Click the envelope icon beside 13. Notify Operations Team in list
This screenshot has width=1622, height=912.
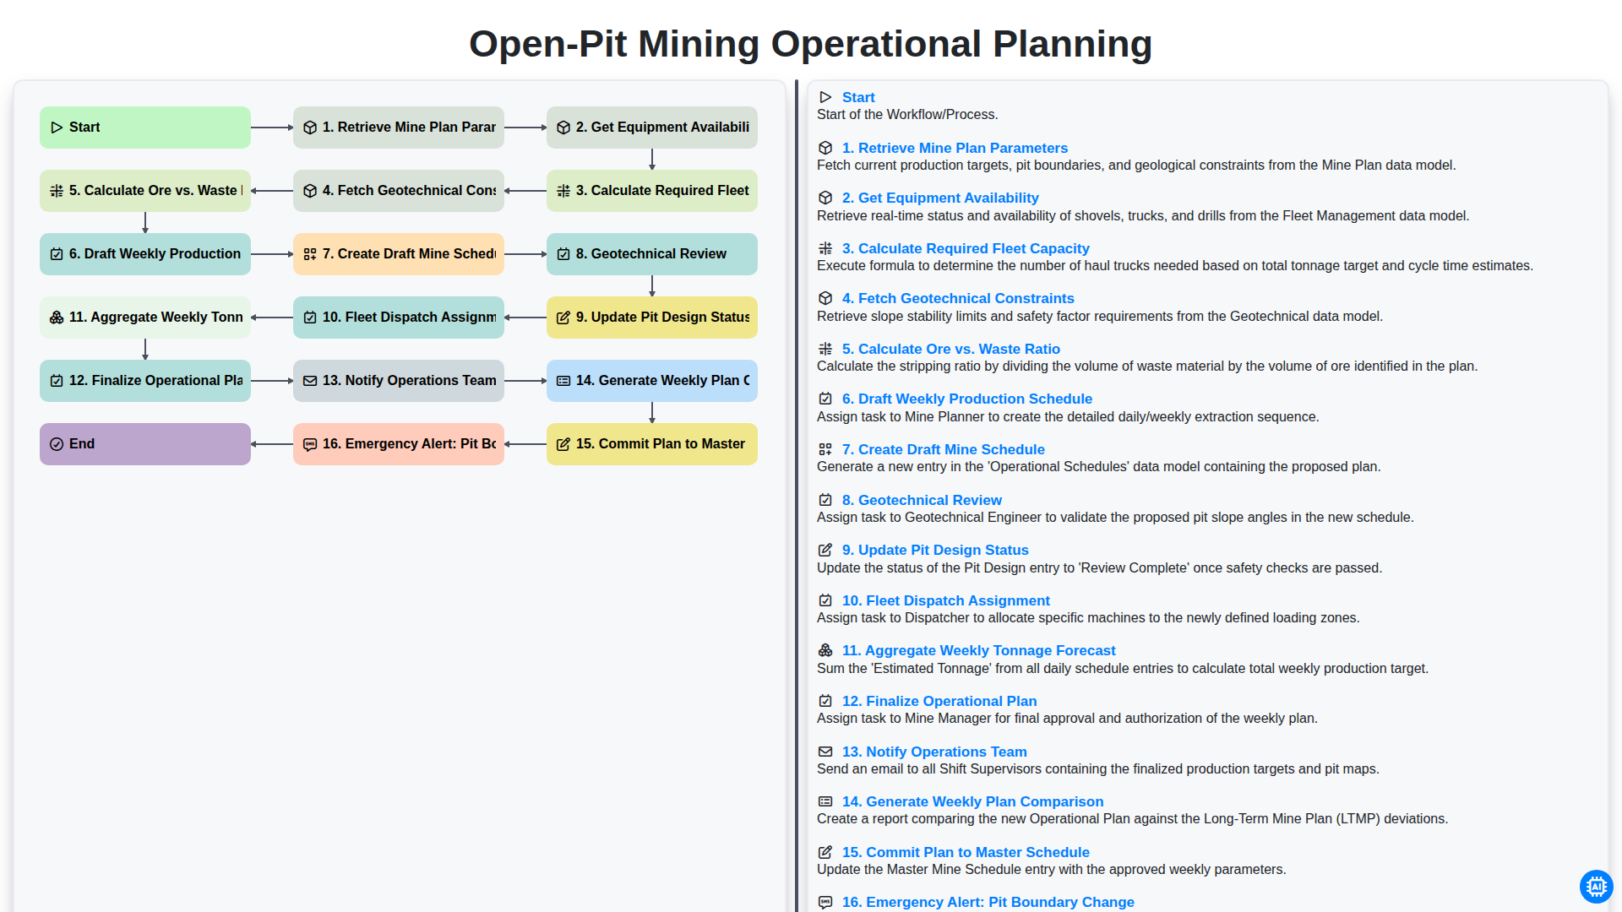(x=825, y=752)
